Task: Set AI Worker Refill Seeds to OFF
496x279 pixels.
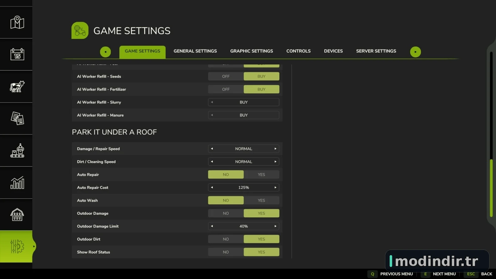Action: (226, 76)
